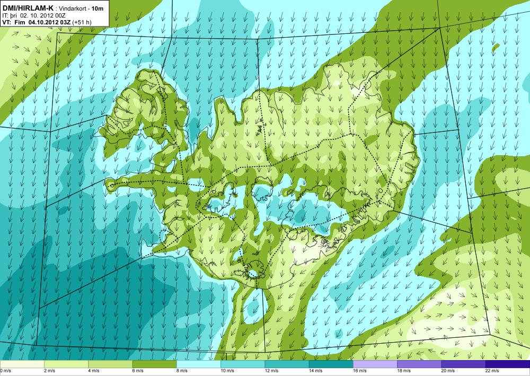Pick the legend swatch for 12–14 m/s
The height and width of the screenshot is (376, 530).
[287, 364]
